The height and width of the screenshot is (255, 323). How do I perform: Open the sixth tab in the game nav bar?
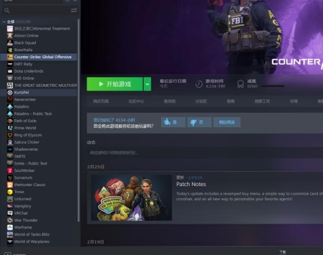(262, 101)
